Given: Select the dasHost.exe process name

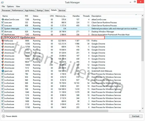Looking at the screenshot, I should [9, 35].
